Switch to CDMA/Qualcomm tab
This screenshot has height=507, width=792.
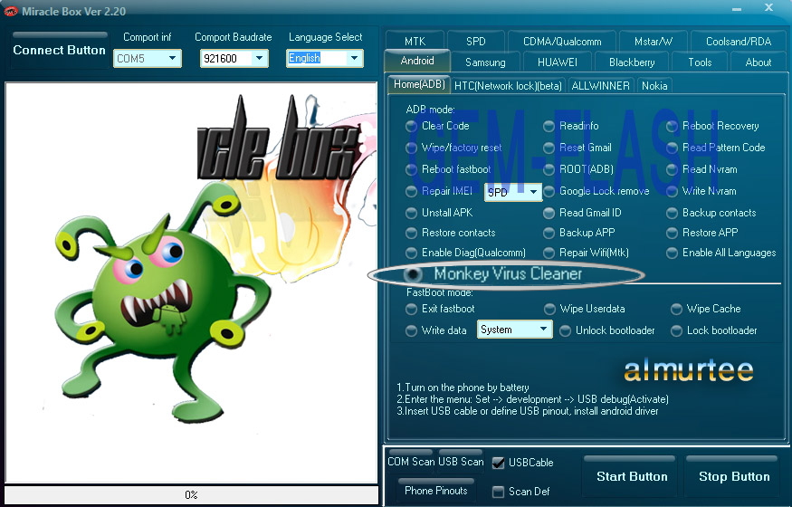click(x=562, y=41)
